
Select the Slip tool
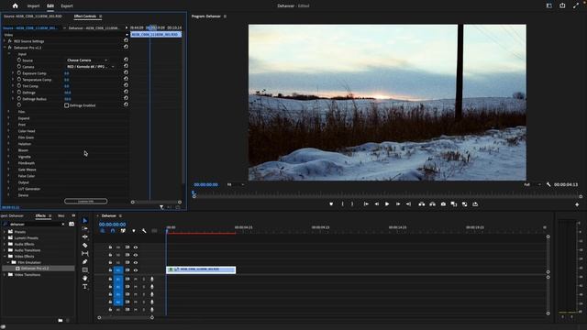85,253
